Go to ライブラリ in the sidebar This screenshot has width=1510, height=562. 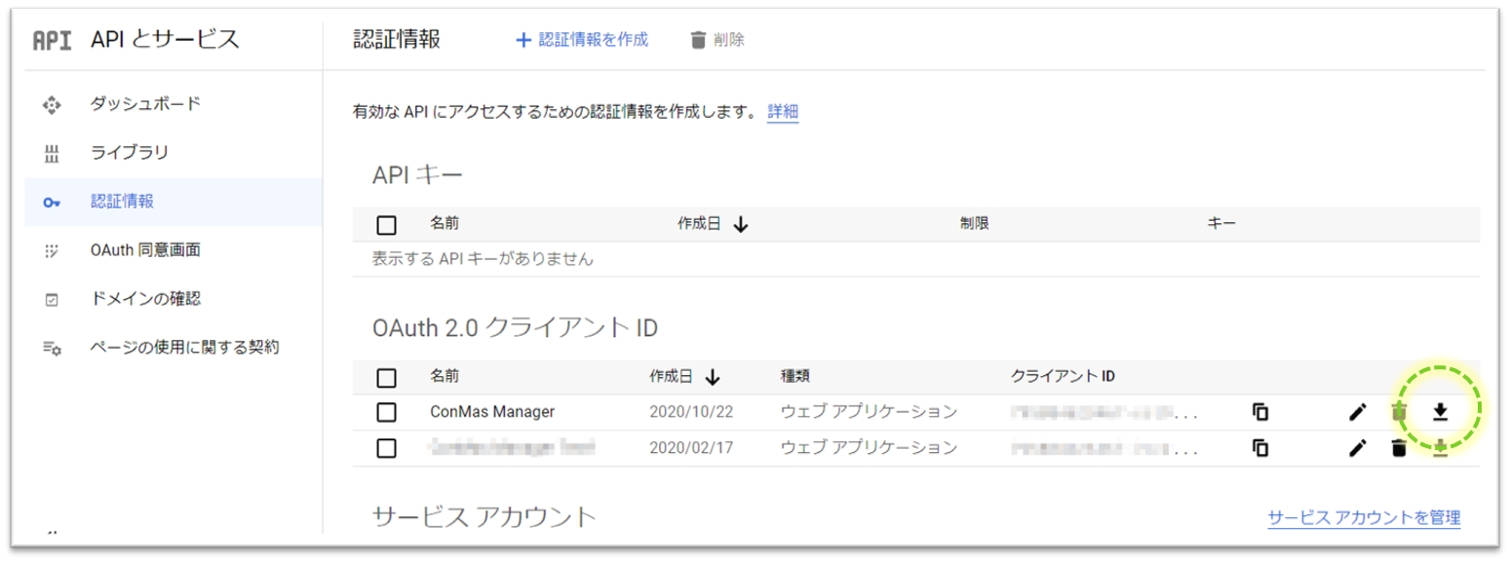(x=130, y=152)
